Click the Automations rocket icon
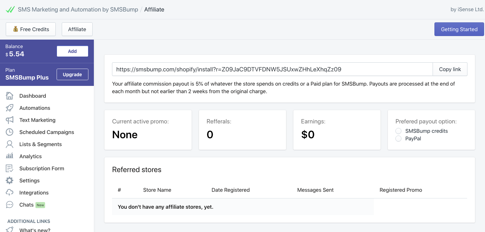This screenshot has width=485, height=232. point(10,108)
